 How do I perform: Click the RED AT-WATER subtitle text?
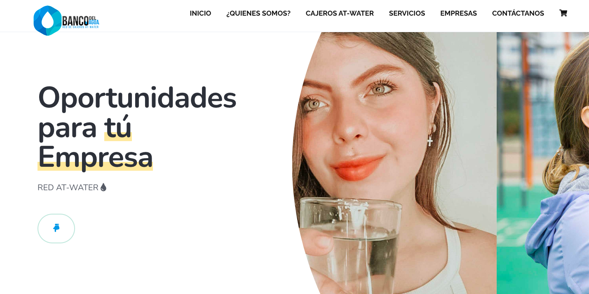(68, 187)
